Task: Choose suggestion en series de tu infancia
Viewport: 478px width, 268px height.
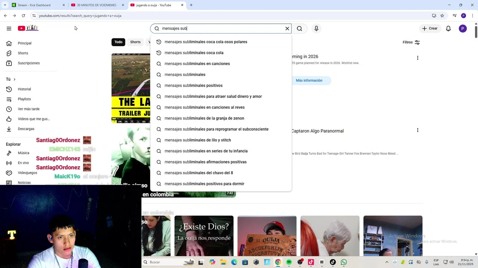Action: 221,151
